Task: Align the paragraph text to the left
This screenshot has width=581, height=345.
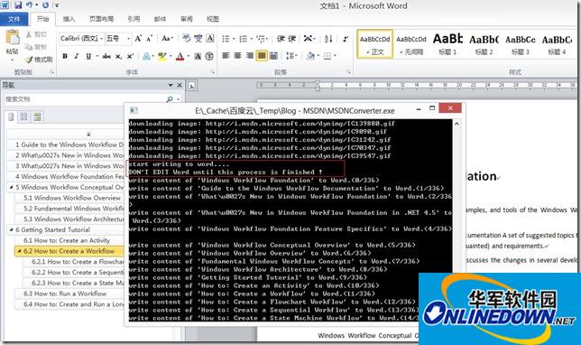Action: (x=226, y=56)
